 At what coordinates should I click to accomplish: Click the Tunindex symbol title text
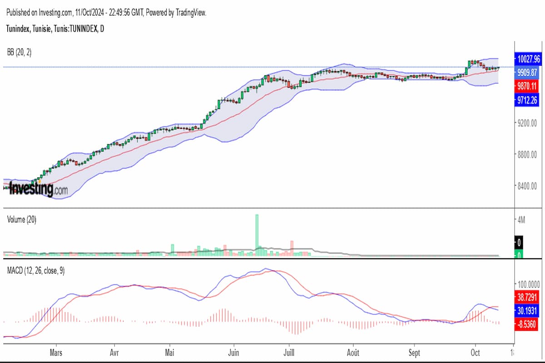[55, 29]
